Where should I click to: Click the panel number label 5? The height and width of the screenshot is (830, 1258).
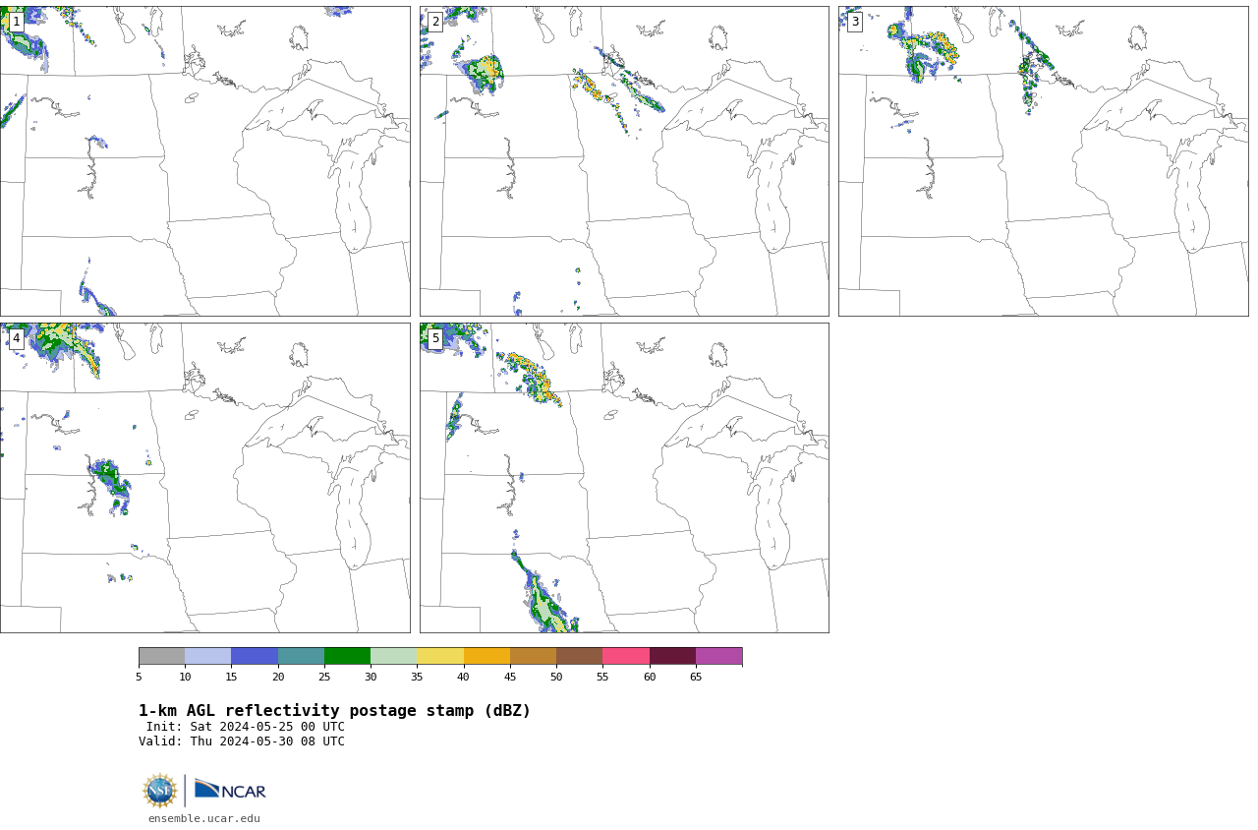click(435, 338)
